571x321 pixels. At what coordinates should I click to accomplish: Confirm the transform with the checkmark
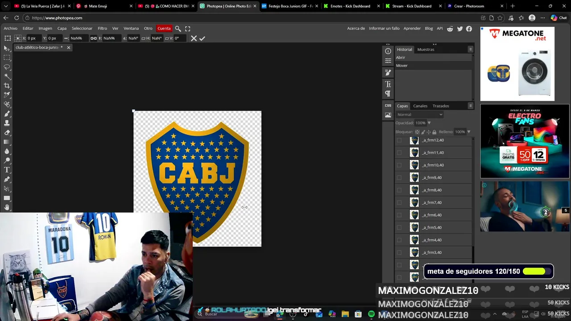[202, 38]
